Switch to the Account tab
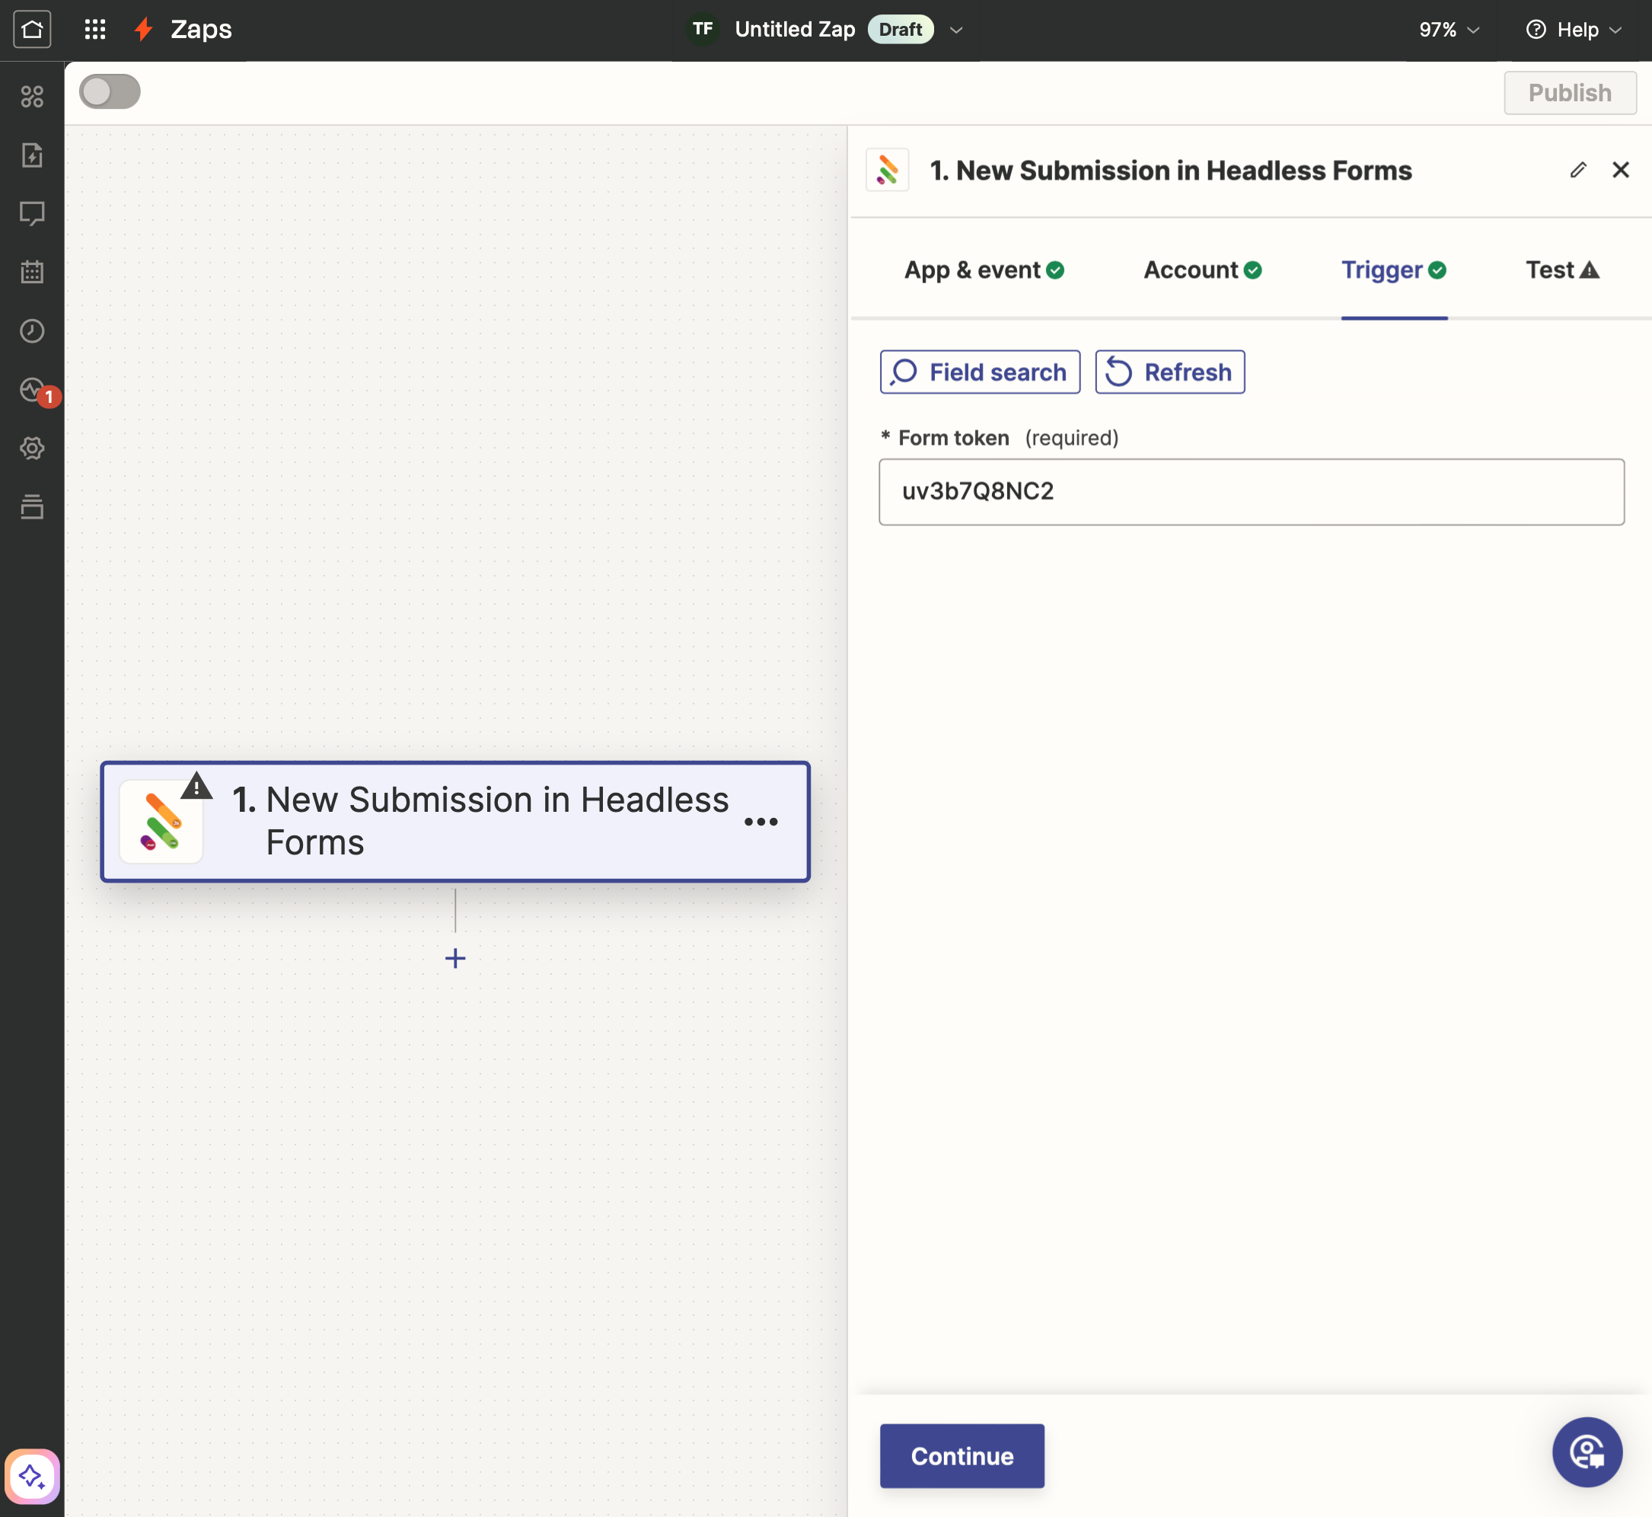 [1202, 270]
